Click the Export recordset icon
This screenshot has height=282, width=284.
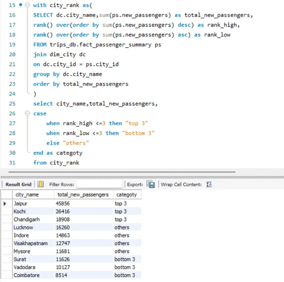(x=150, y=185)
